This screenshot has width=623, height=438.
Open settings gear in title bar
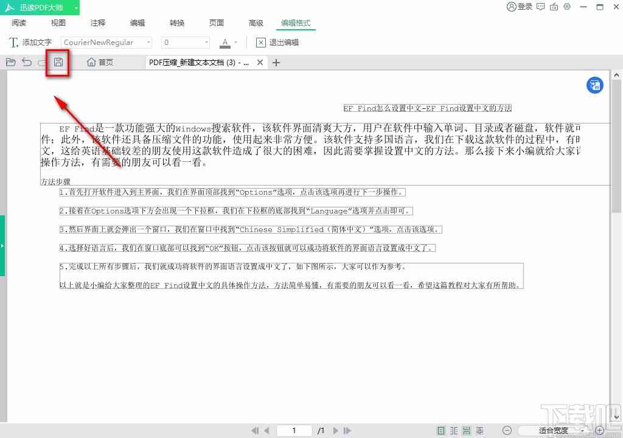[567, 7]
